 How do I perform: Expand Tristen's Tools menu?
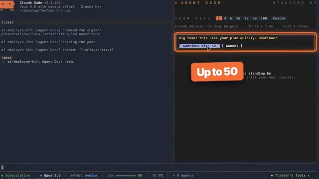coord(290,176)
